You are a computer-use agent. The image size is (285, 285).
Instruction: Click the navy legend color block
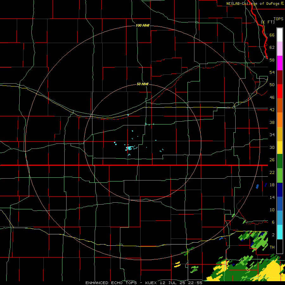(280, 190)
